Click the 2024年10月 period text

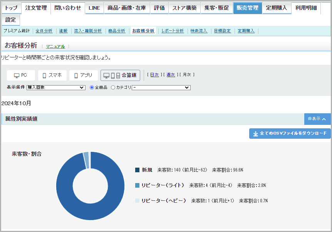coord(16,103)
